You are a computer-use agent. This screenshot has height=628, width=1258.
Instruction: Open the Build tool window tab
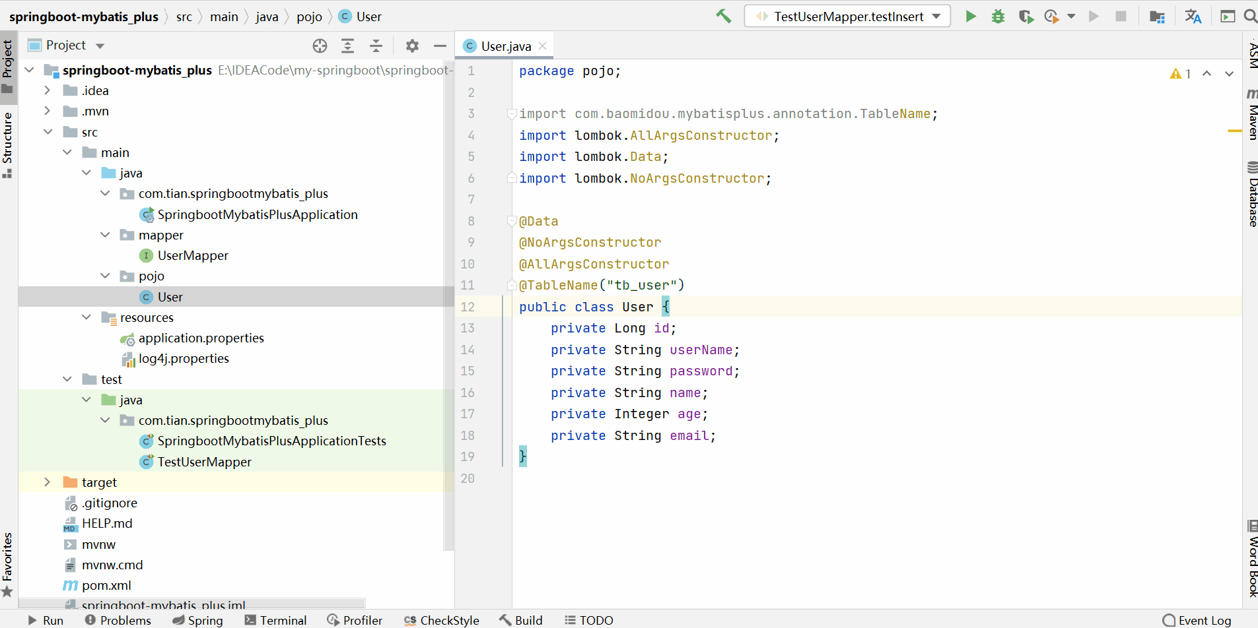[x=521, y=620]
